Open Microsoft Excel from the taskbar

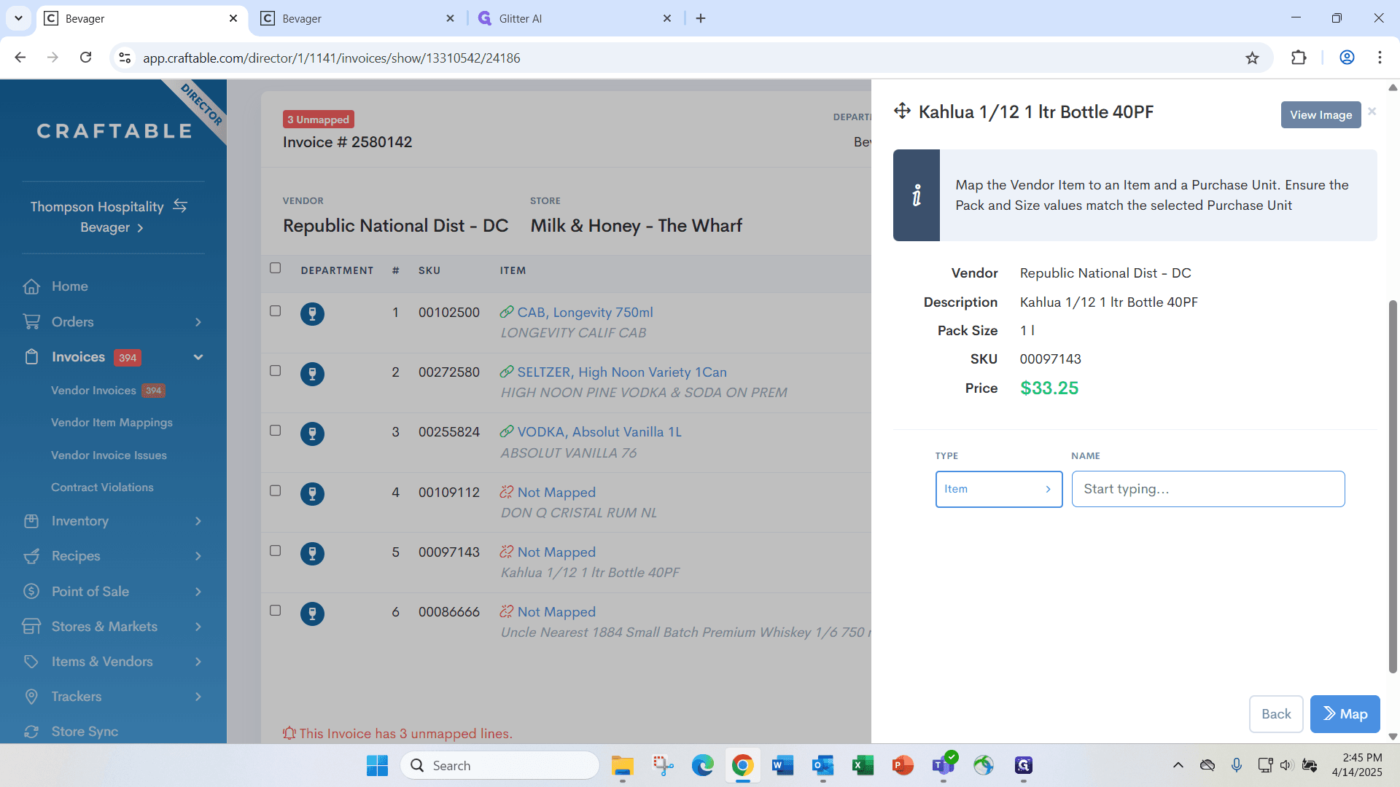(863, 766)
